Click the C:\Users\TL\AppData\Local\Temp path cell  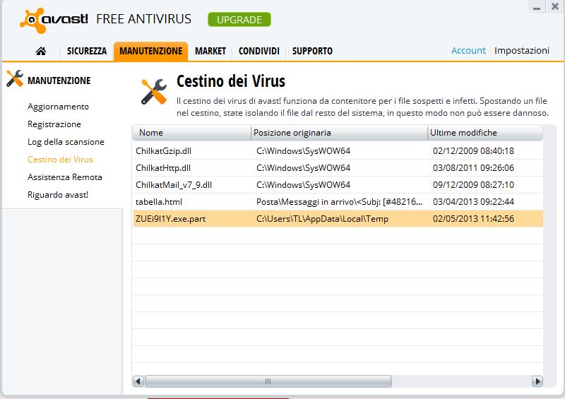pos(323,219)
